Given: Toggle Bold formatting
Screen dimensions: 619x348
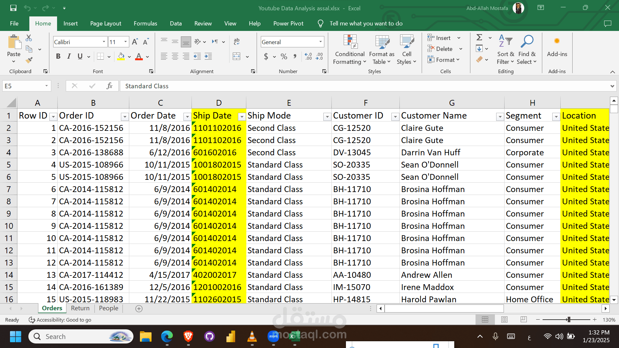Looking at the screenshot, I should [58, 57].
